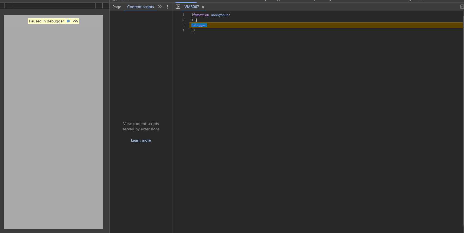
Task: Open the navigator three-dot options menu
Action: pyautogui.click(x=168, y=7)
